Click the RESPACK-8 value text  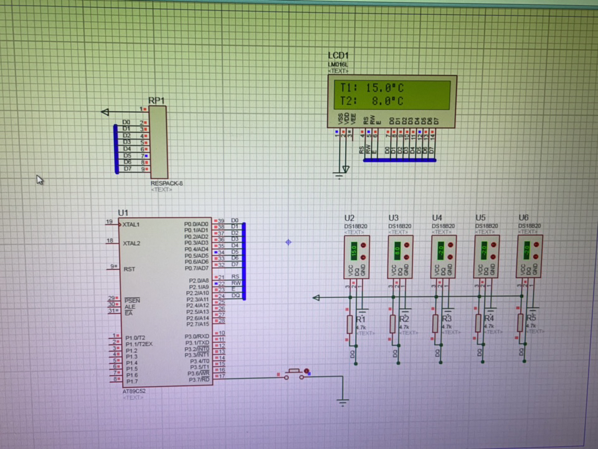(x=166, y=183)
